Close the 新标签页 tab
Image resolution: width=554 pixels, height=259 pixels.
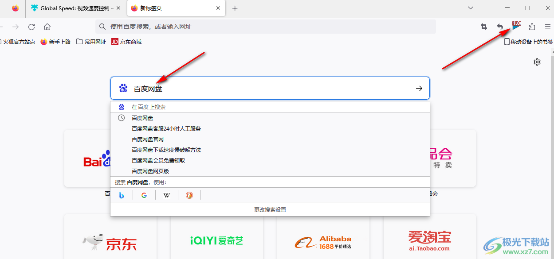[218, 8]
